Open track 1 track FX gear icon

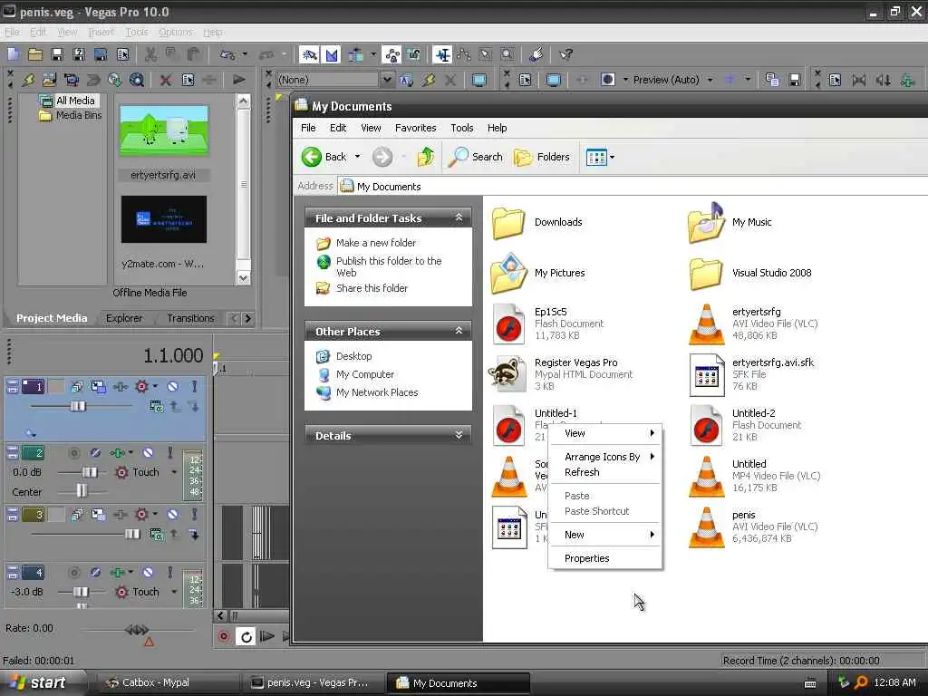click(141, 386)
